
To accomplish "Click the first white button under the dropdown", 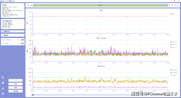I will [x=16, y=84].
